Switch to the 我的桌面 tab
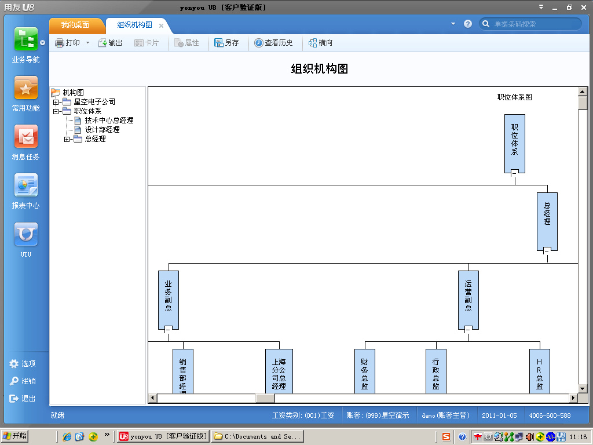This screenshot has height=445, width=593. click(75, 25)
